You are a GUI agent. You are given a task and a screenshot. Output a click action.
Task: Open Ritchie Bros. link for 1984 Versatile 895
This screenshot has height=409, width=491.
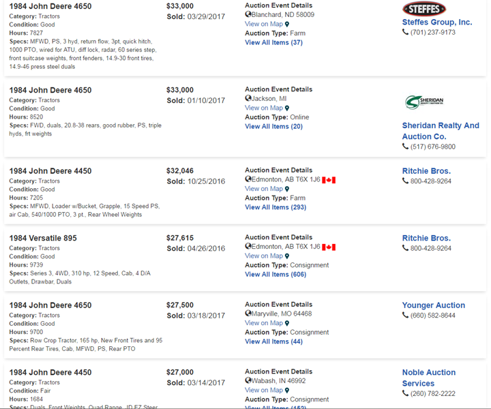pyautogui.click(x=426, y=238)
